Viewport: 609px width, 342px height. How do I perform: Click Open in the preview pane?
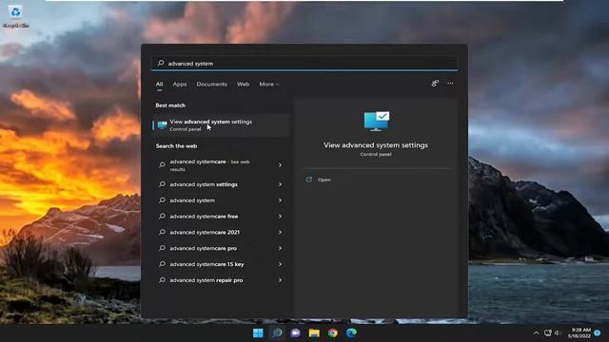pyautogui.click(x=324, y=180)
